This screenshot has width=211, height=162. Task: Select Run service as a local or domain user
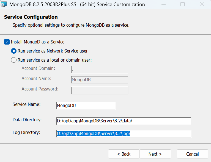click(14, 60)
